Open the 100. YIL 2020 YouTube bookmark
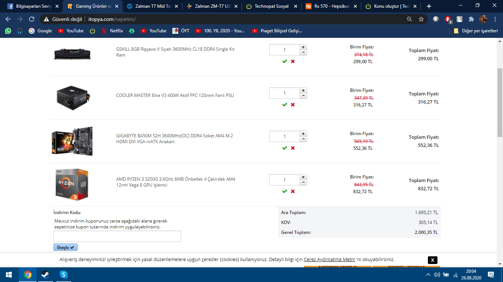503x282 pixels. (x=220, y=31)
